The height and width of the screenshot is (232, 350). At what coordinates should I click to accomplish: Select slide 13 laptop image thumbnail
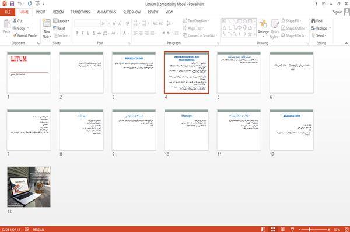tap(29, 187)
